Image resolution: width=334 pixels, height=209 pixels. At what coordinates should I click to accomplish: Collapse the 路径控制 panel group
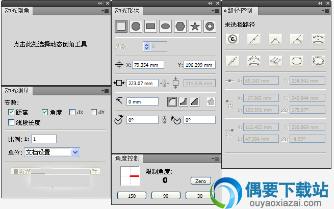(x=320, y=3)
